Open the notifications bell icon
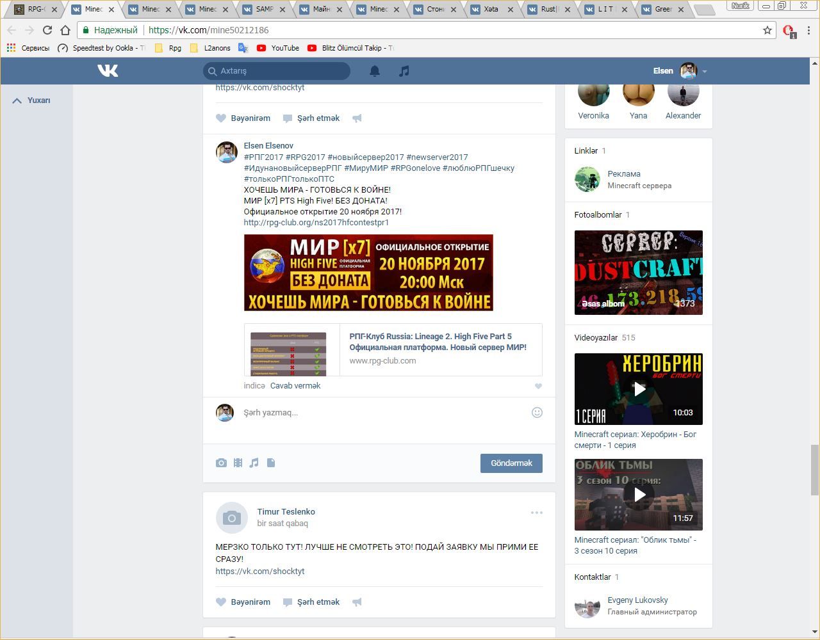Viewport: 820px width, 640px height. click(x=375, y=71)
